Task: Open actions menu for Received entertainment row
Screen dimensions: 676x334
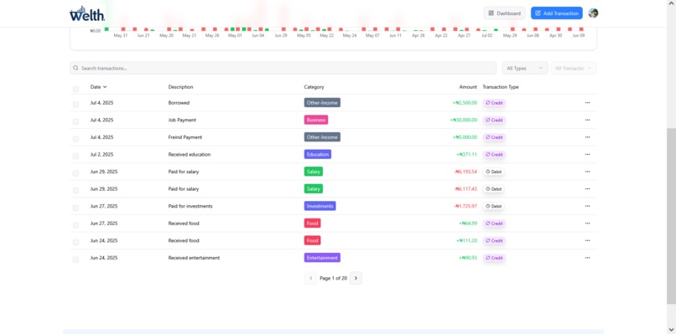Action: pyautogui.click(x=587, y=258)
